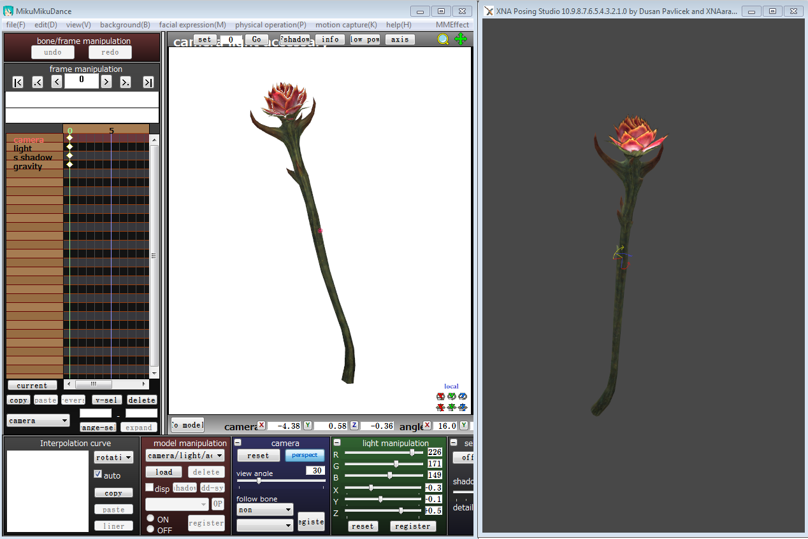
Task: Click the blue Z local rotation icon
Action: (463, 396)
